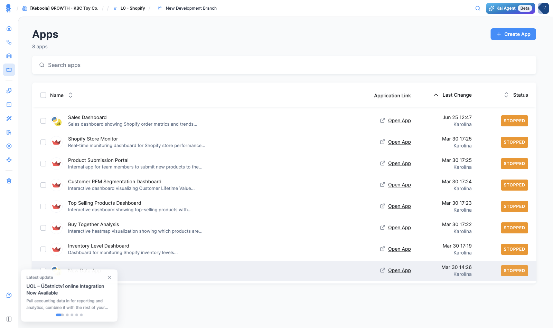553x328 pixels.
Task: Open the Kai Agent Beta assistant
Action: coord(510,8)
